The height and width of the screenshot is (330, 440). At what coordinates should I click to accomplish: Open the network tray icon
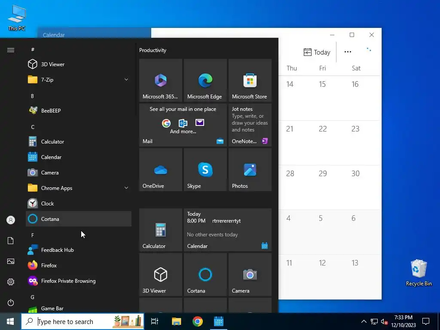click(x=374, y=321)
